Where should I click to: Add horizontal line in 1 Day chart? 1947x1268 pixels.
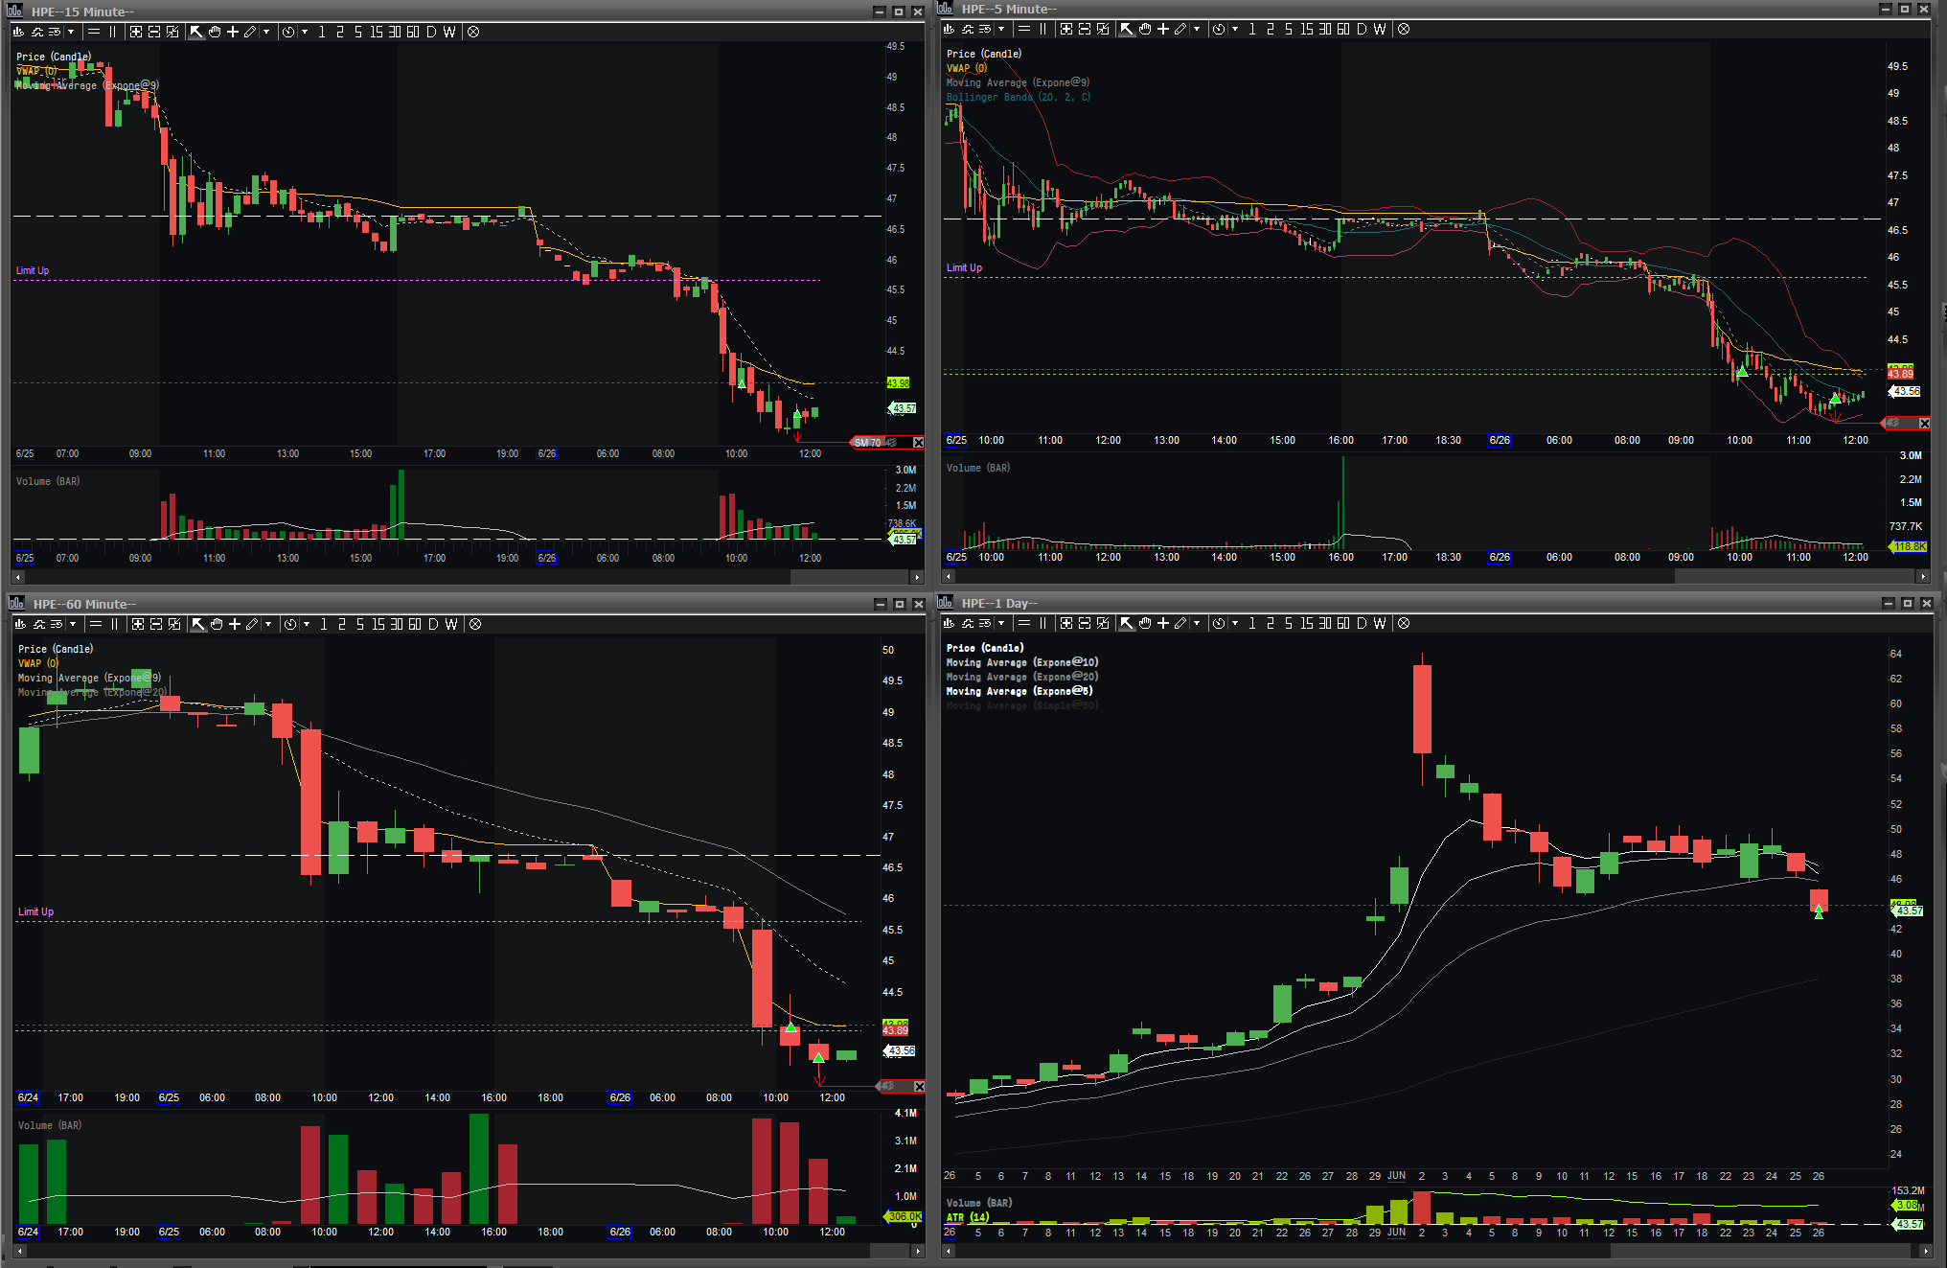1024,623
